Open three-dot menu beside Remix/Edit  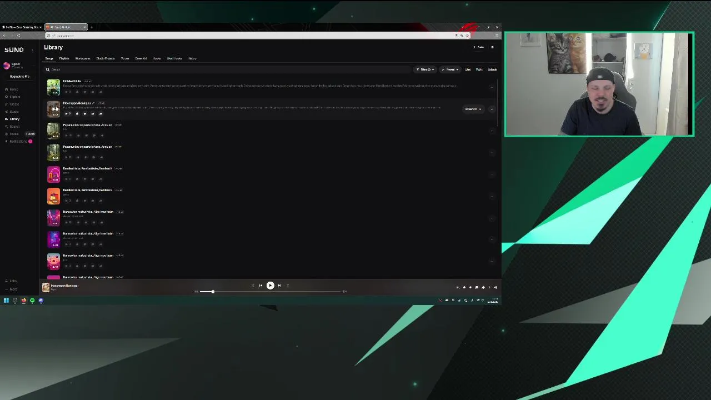[492, 109]
